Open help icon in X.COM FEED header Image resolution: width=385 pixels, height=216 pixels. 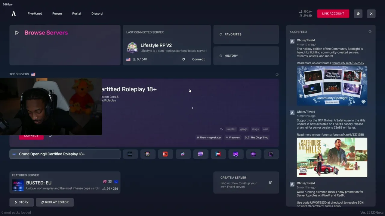tap(370, 31)
